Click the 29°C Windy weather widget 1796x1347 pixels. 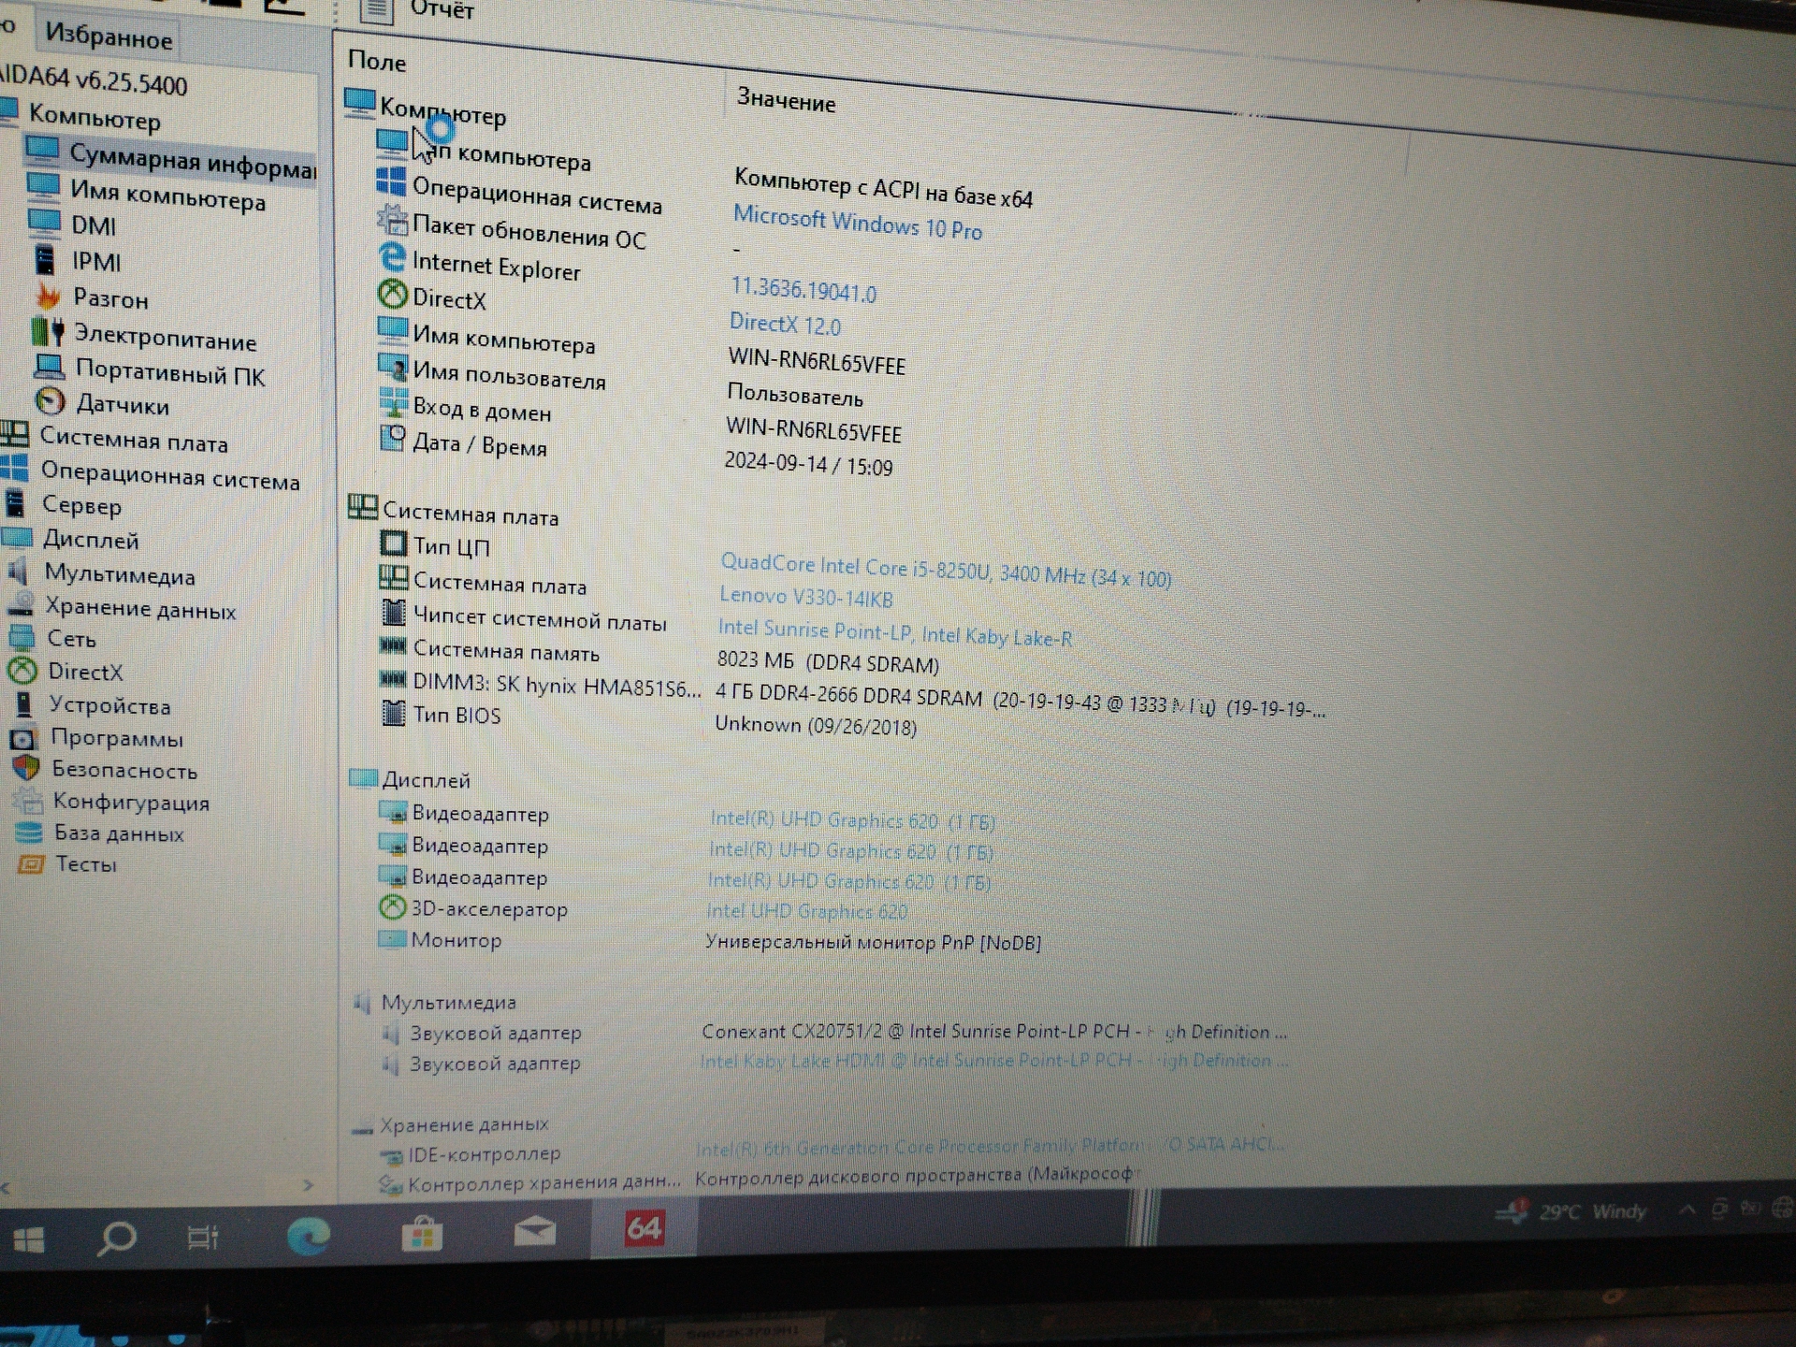click(1571, 1212)
